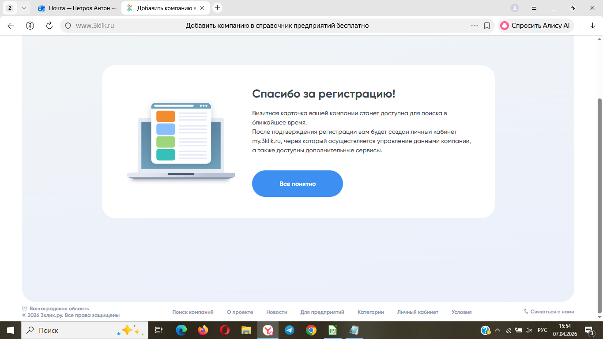603x339 pixels.
Task: Expand the tab list chevron
Action: click(x=24, y=8)
